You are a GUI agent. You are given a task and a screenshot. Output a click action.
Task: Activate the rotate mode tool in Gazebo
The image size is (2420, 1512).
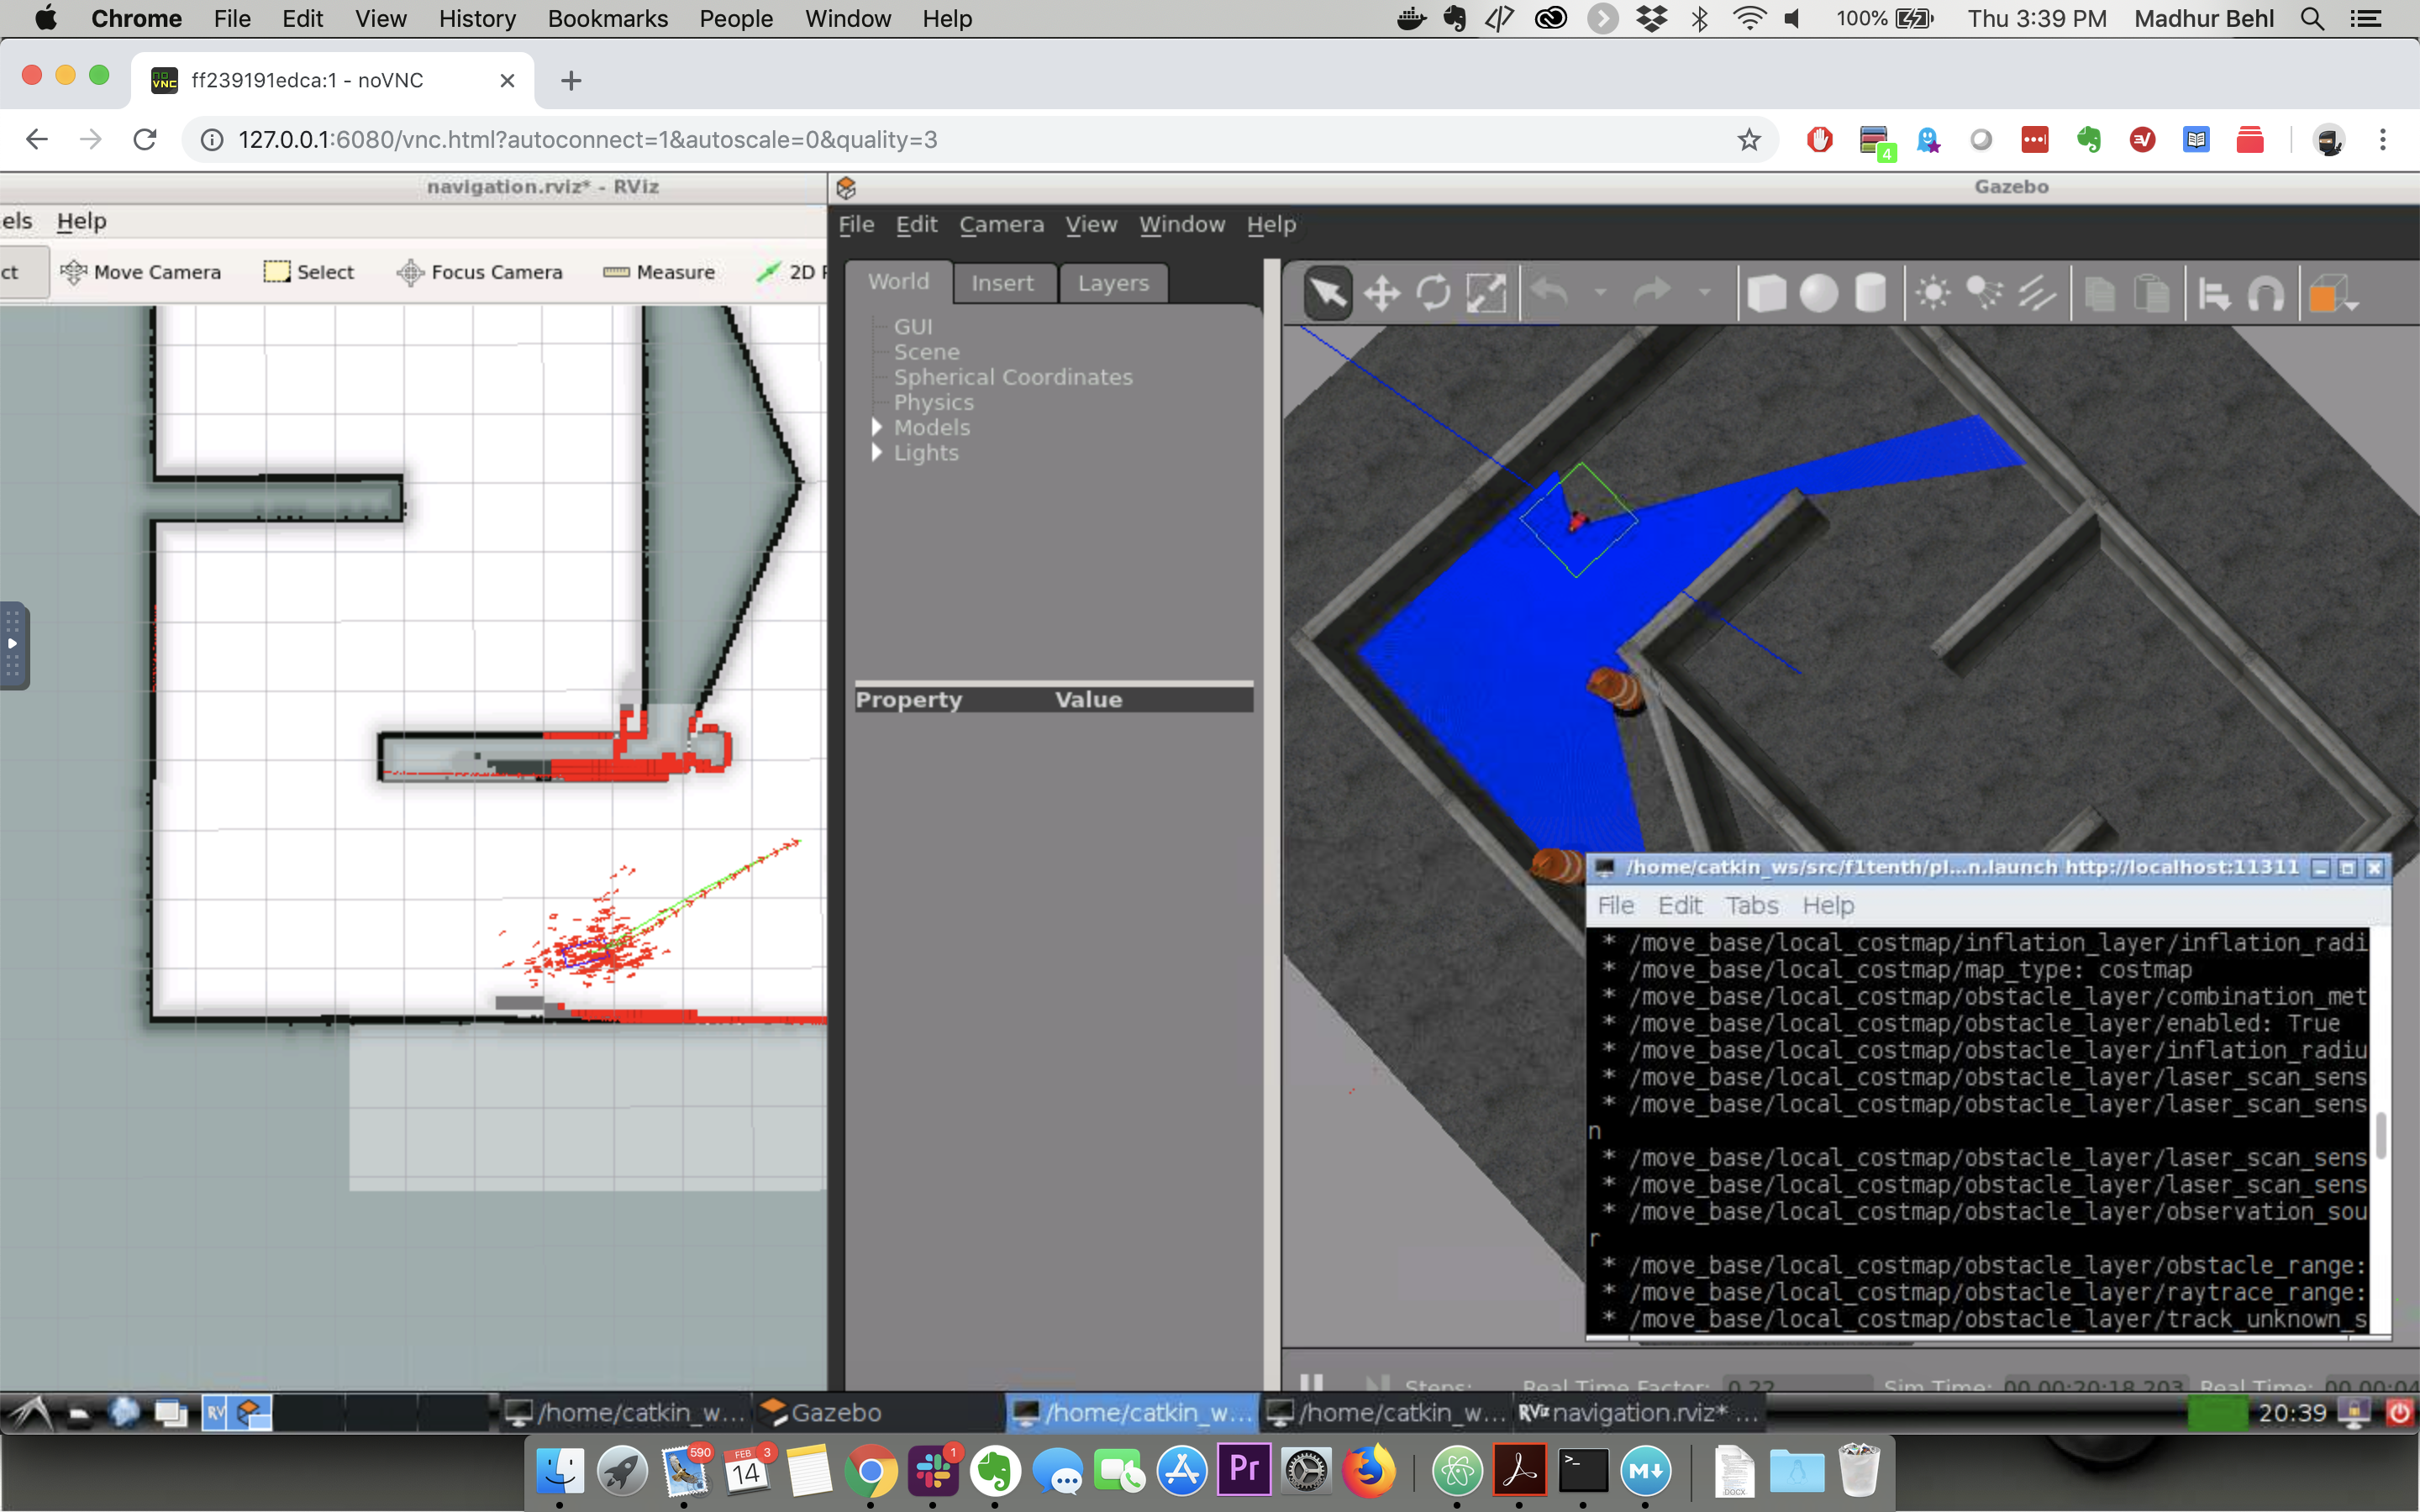click(x=1433, y=294)
